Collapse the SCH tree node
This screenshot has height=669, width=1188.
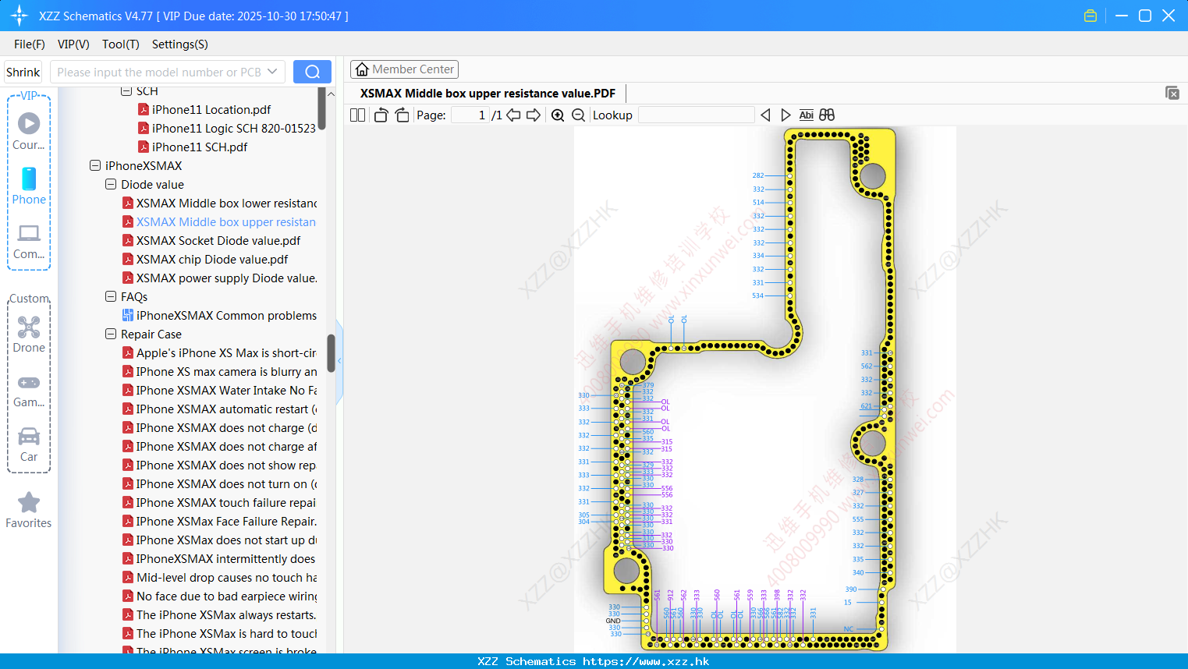126,91
